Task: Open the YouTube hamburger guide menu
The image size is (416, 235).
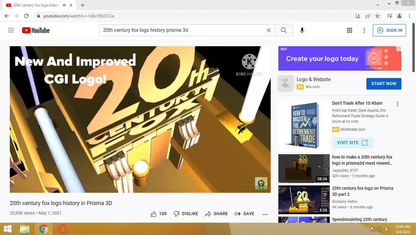Action: [x=11, y=30]
